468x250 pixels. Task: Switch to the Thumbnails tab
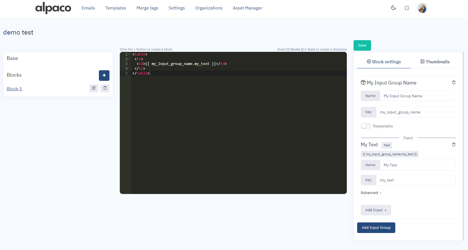point(435,62)
